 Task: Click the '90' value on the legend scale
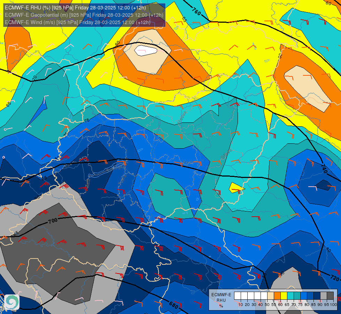click(x=320, y=305)
